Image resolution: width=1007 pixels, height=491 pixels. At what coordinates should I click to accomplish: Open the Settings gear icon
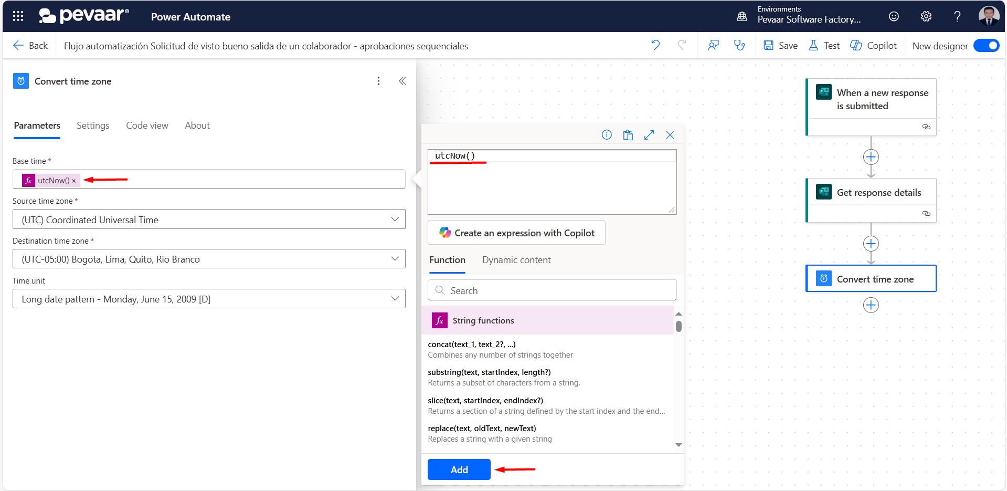point(926,16)
